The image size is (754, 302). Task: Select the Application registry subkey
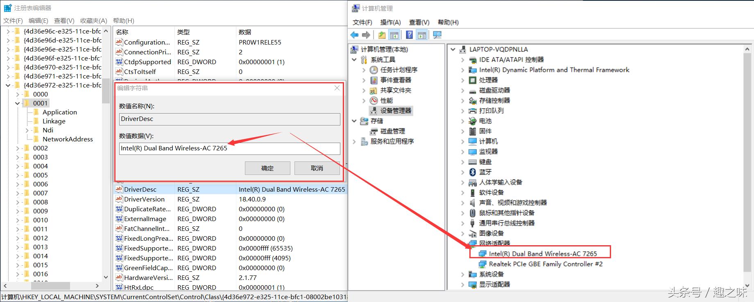[x=59, y=112]
